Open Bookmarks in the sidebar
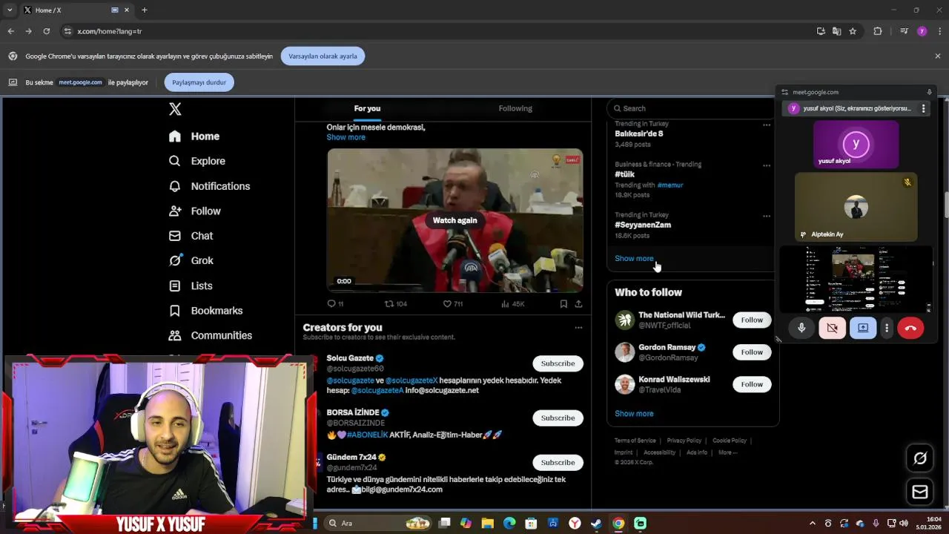 [x=205, y=311]
